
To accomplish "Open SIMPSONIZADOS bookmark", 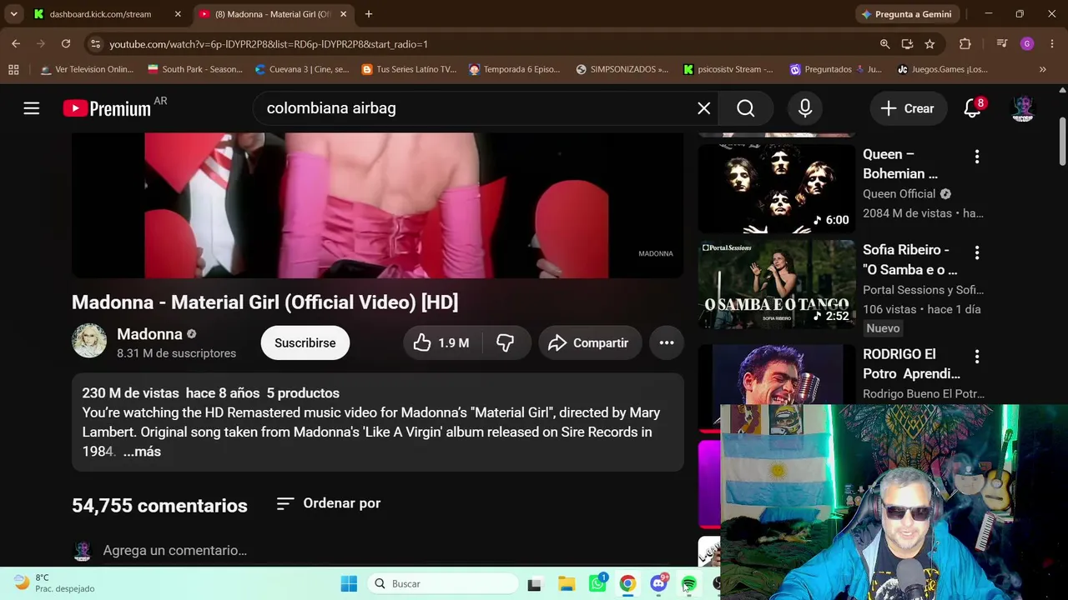I will click(x=622, y=69).
